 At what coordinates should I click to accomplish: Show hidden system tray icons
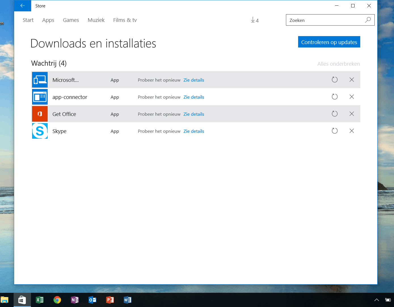tap(377, 300)
